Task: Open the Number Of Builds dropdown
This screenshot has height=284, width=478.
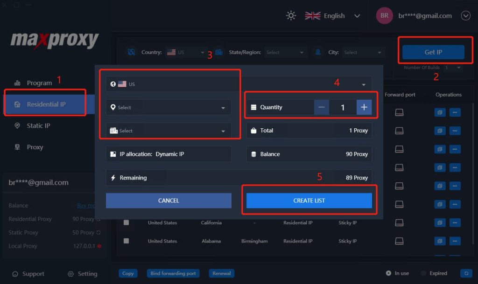Action: 453,68
